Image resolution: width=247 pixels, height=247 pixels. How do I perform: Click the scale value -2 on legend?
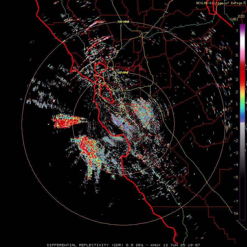tap(236, 141)
